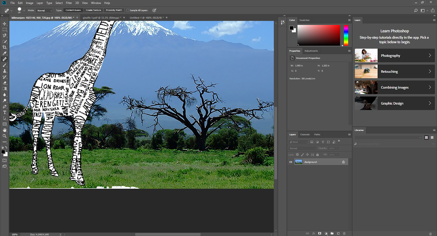Select the Gradient tool

(x=5, y=89)
